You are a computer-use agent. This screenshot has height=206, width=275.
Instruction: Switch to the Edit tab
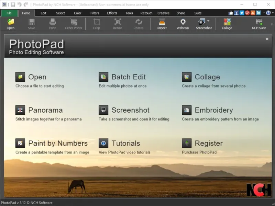[43, 13]
